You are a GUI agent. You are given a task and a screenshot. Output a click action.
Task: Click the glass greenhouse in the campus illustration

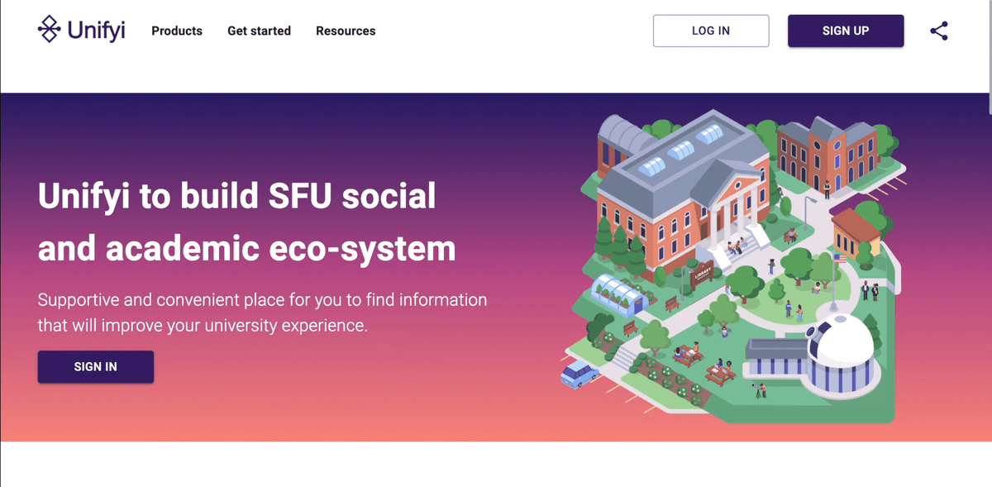(616, 292)
